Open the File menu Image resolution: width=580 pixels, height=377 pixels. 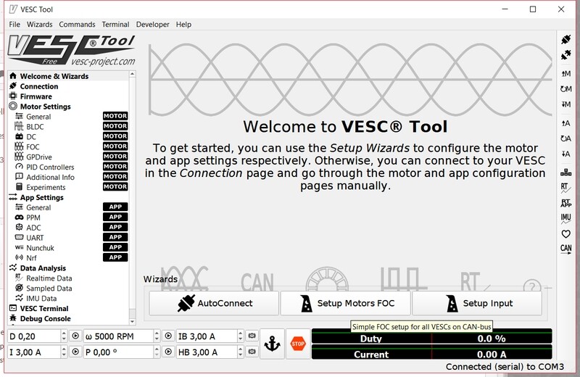pos(14,25)
